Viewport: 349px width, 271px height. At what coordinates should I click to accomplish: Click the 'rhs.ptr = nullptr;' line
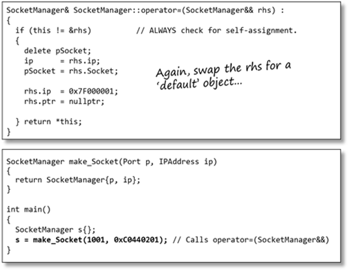pyautogui.click(x=64, y=102)
